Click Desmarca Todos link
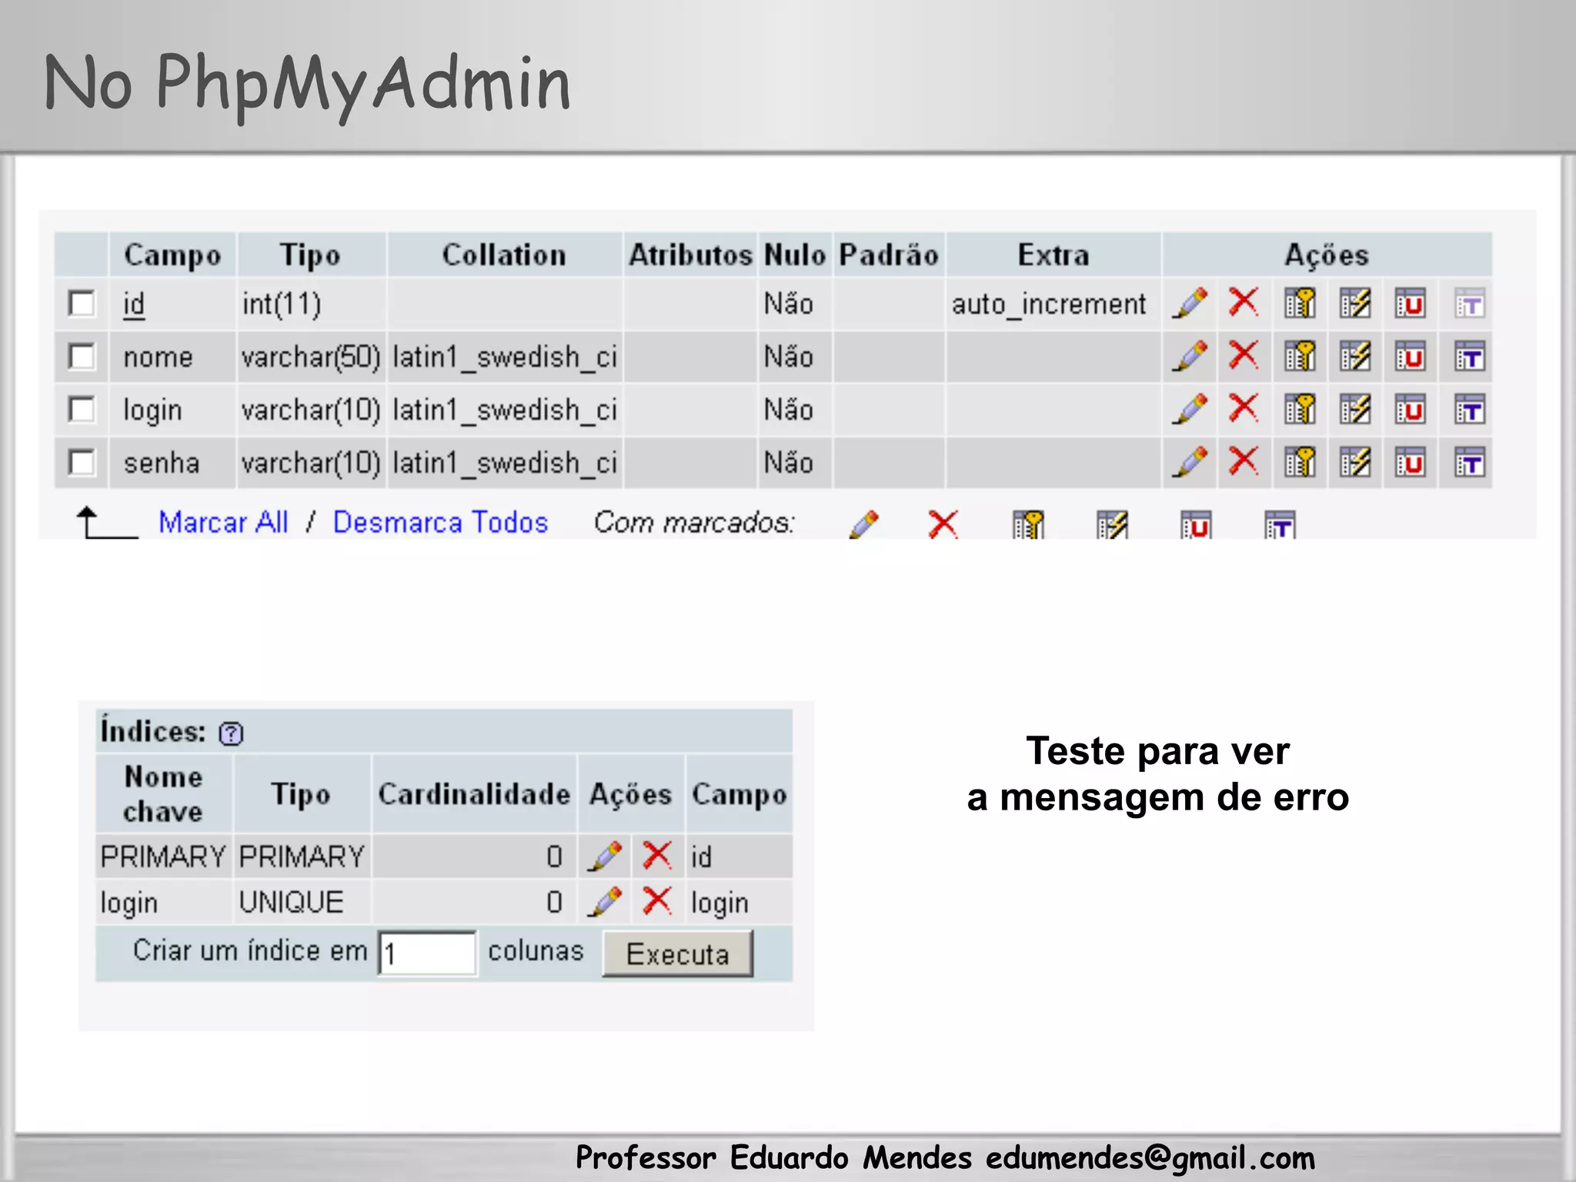The image size is (1576, 1182). tap(440, 523)
